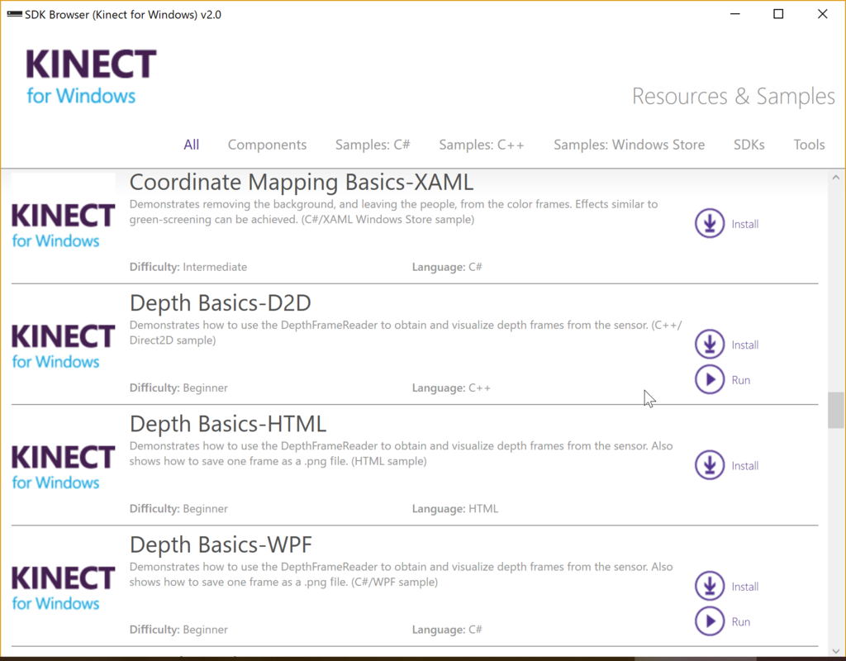The image size is (846, 661).
Task: Show the Samples: C# tab
Action: coord(373,145)
